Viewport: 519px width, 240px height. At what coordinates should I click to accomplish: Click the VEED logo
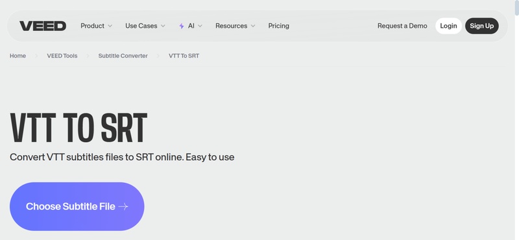coord(43,26)
